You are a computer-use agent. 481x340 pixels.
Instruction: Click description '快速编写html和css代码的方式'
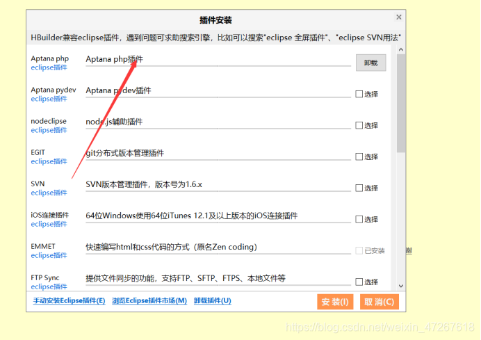point(171,247)
